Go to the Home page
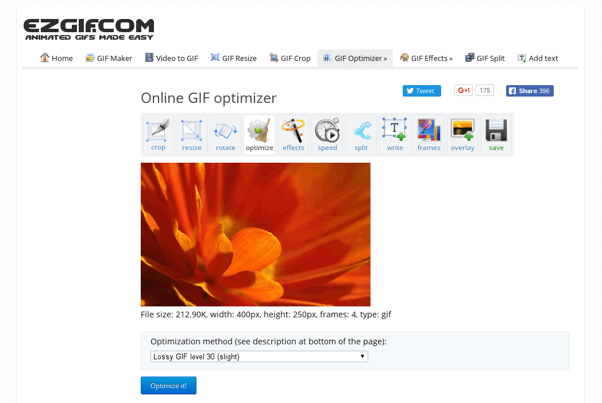This screenshot has height=403, width=602. point(56,58)
